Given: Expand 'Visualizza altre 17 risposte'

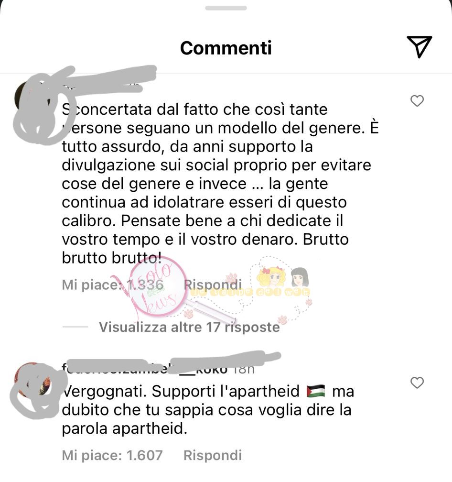Looking at the screenshot, I should point(189,327).
